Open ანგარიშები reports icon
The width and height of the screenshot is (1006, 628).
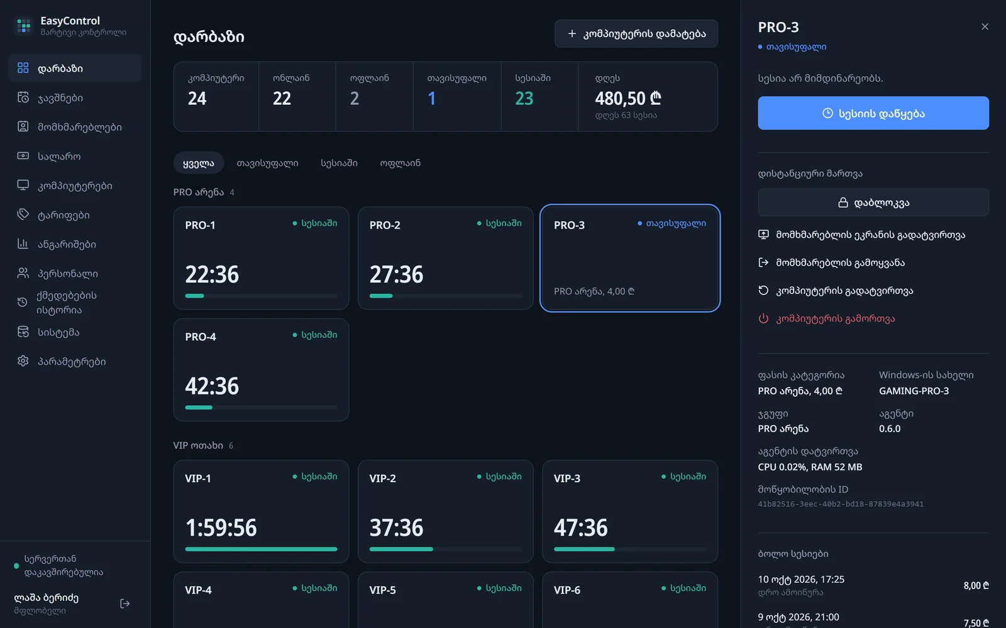click(x=23, y=244)
